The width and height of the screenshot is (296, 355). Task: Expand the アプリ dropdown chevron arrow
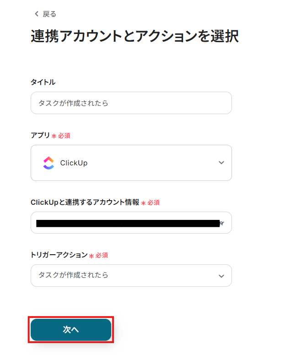(221, 163)
